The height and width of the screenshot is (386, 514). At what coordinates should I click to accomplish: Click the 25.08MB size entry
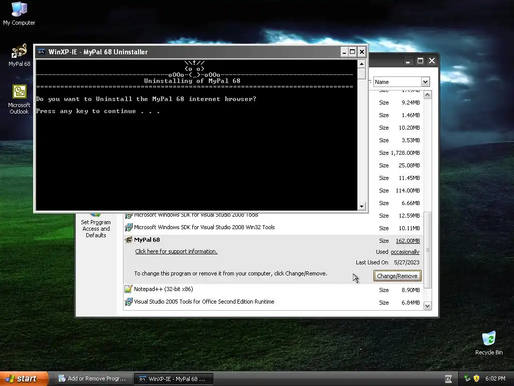409,165
